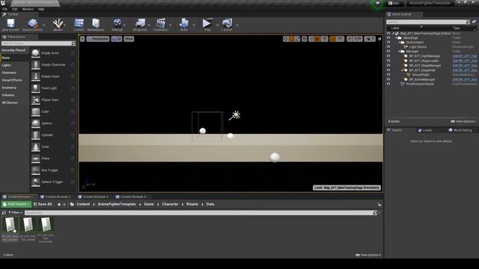
Task: Toggle visibility of Light Source actor
Action: coord(388,47)
